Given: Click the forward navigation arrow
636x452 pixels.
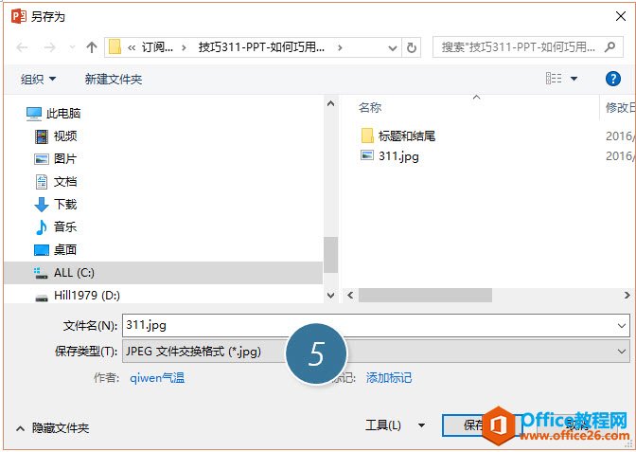Looking at the screenshot, I should (x=49, y=47).
